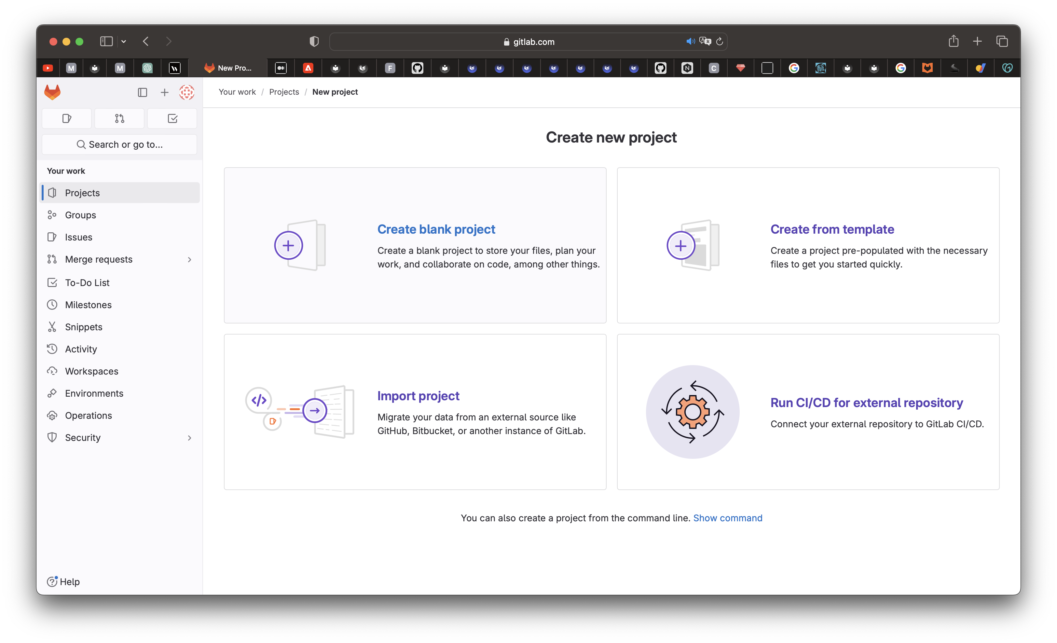
Task: Open the to-do items shortcut icon
Action: (172, 118)
